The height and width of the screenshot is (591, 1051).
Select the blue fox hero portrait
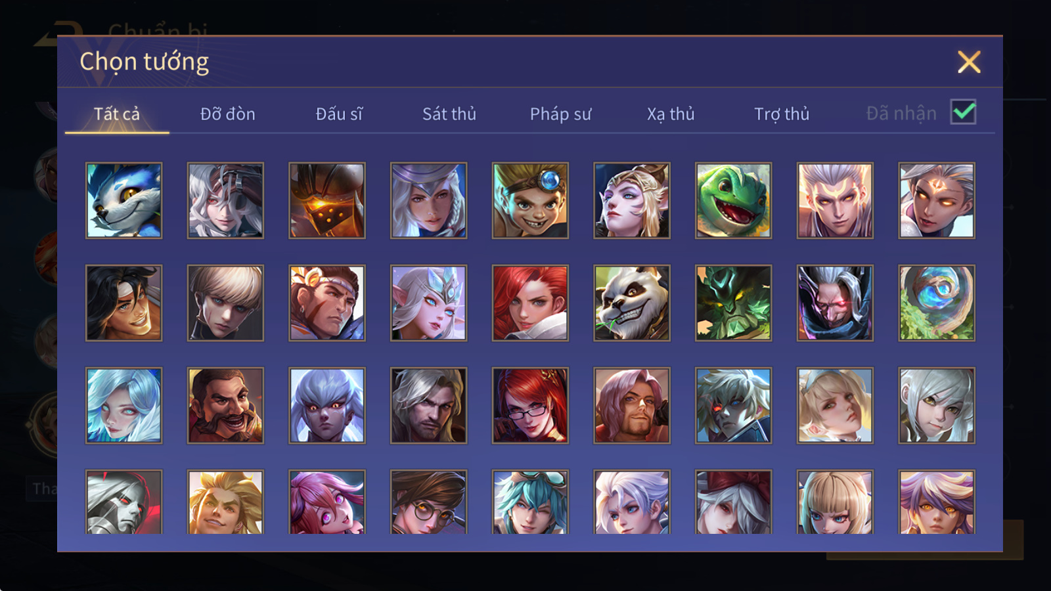tap(123, 200)
